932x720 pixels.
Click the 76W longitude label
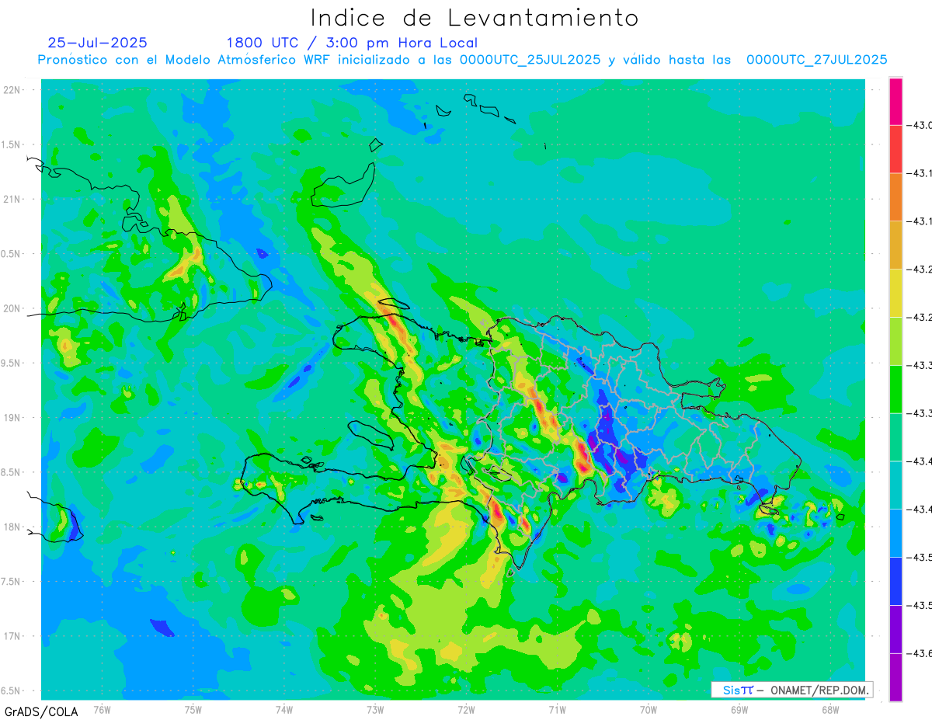tap(102, 709)
